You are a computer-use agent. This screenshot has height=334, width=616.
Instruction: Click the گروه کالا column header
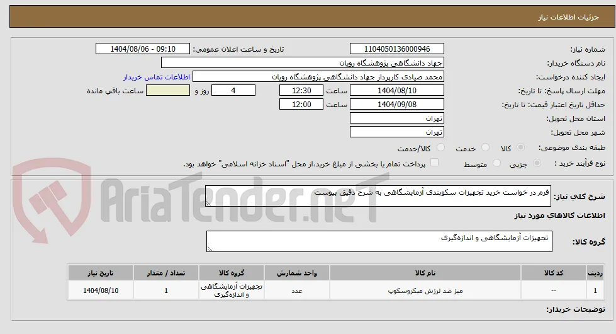232,273
